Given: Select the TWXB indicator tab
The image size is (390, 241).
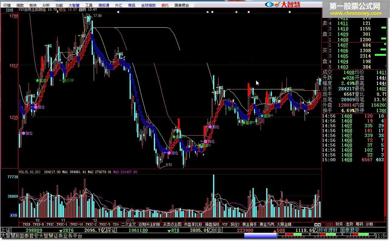Looking at the screenshot, I should coord(26,224).
